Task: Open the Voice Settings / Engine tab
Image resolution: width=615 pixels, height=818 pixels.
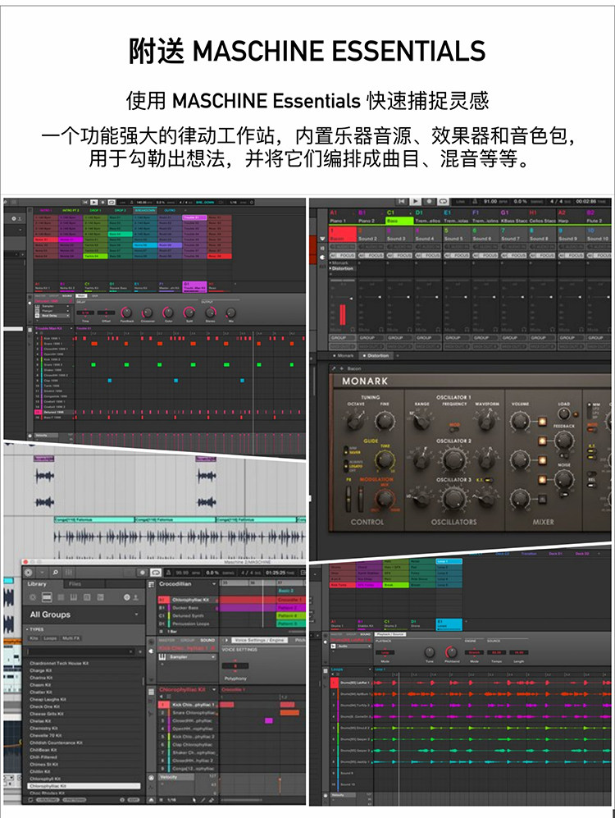Action: [259, 640]
